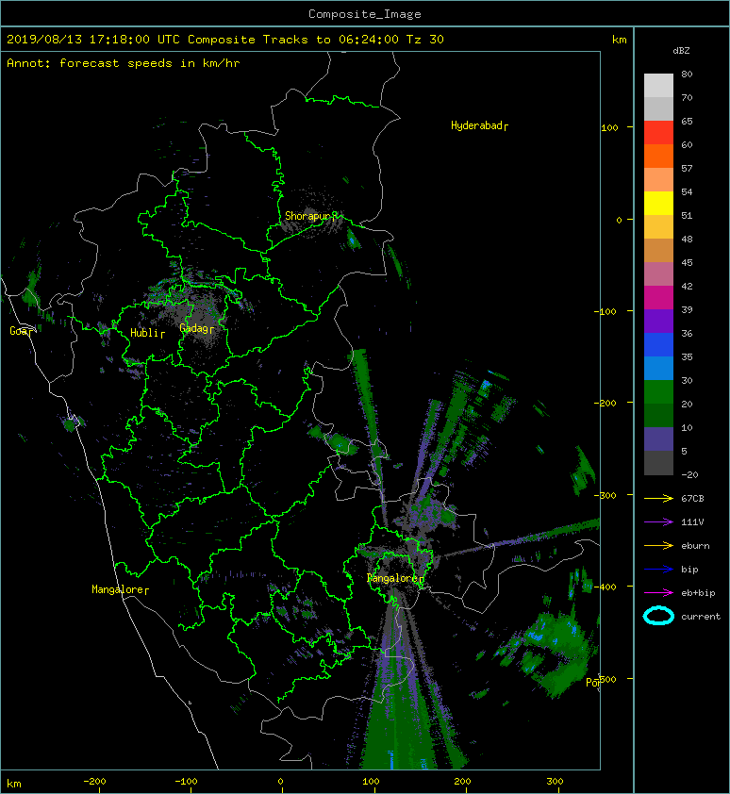Click the -500 tick on vertical axis
The width and height of the screenshot is (730, 794).
pos(606,679)
